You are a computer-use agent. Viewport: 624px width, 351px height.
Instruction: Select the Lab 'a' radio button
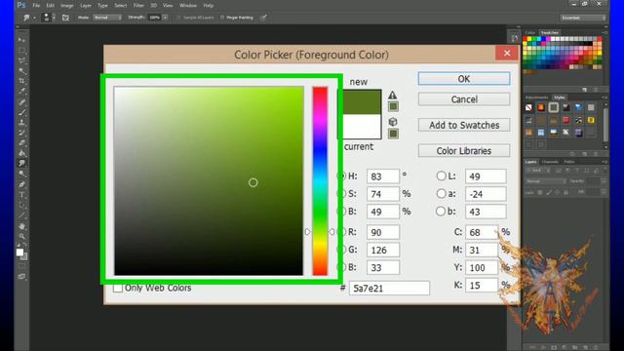pyautogui.click(x=441, y=194)
